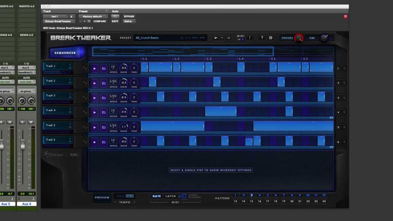Open the Native plugin format dropdown

pyautogui.click(x=129, y=21)
